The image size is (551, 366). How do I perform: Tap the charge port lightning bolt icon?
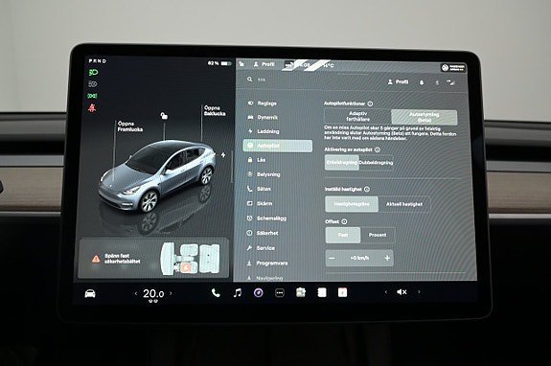click(223, 154)
